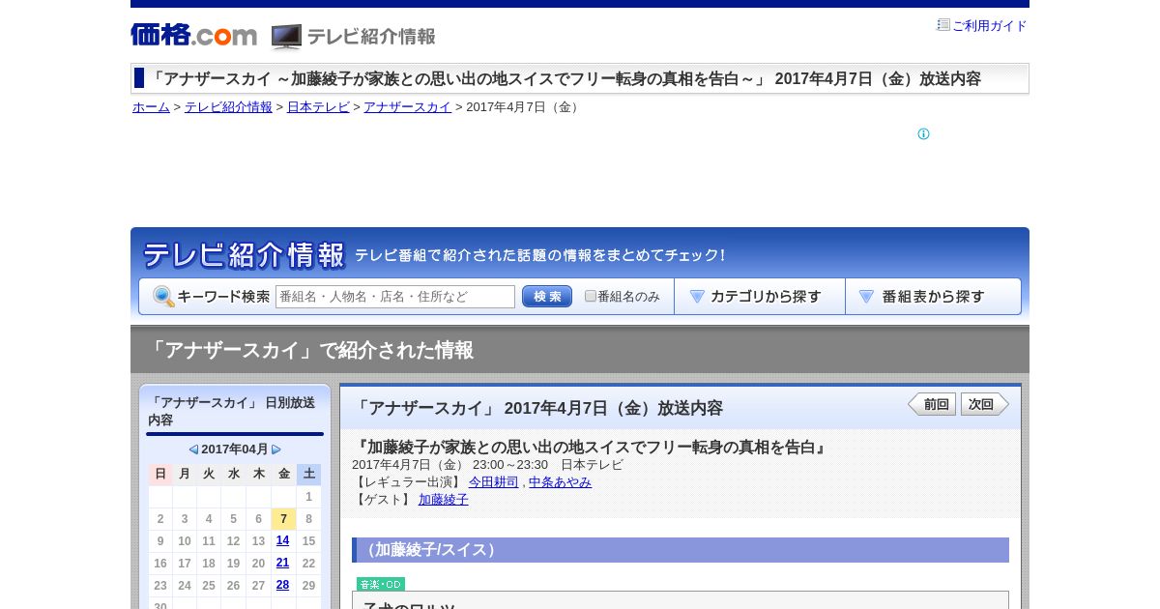The height and width of the screenshot is (609, 1160).
Task: Click the TV icon beside テレビ紹介情報
Action: pyautogui.click(x=286, y=37)
